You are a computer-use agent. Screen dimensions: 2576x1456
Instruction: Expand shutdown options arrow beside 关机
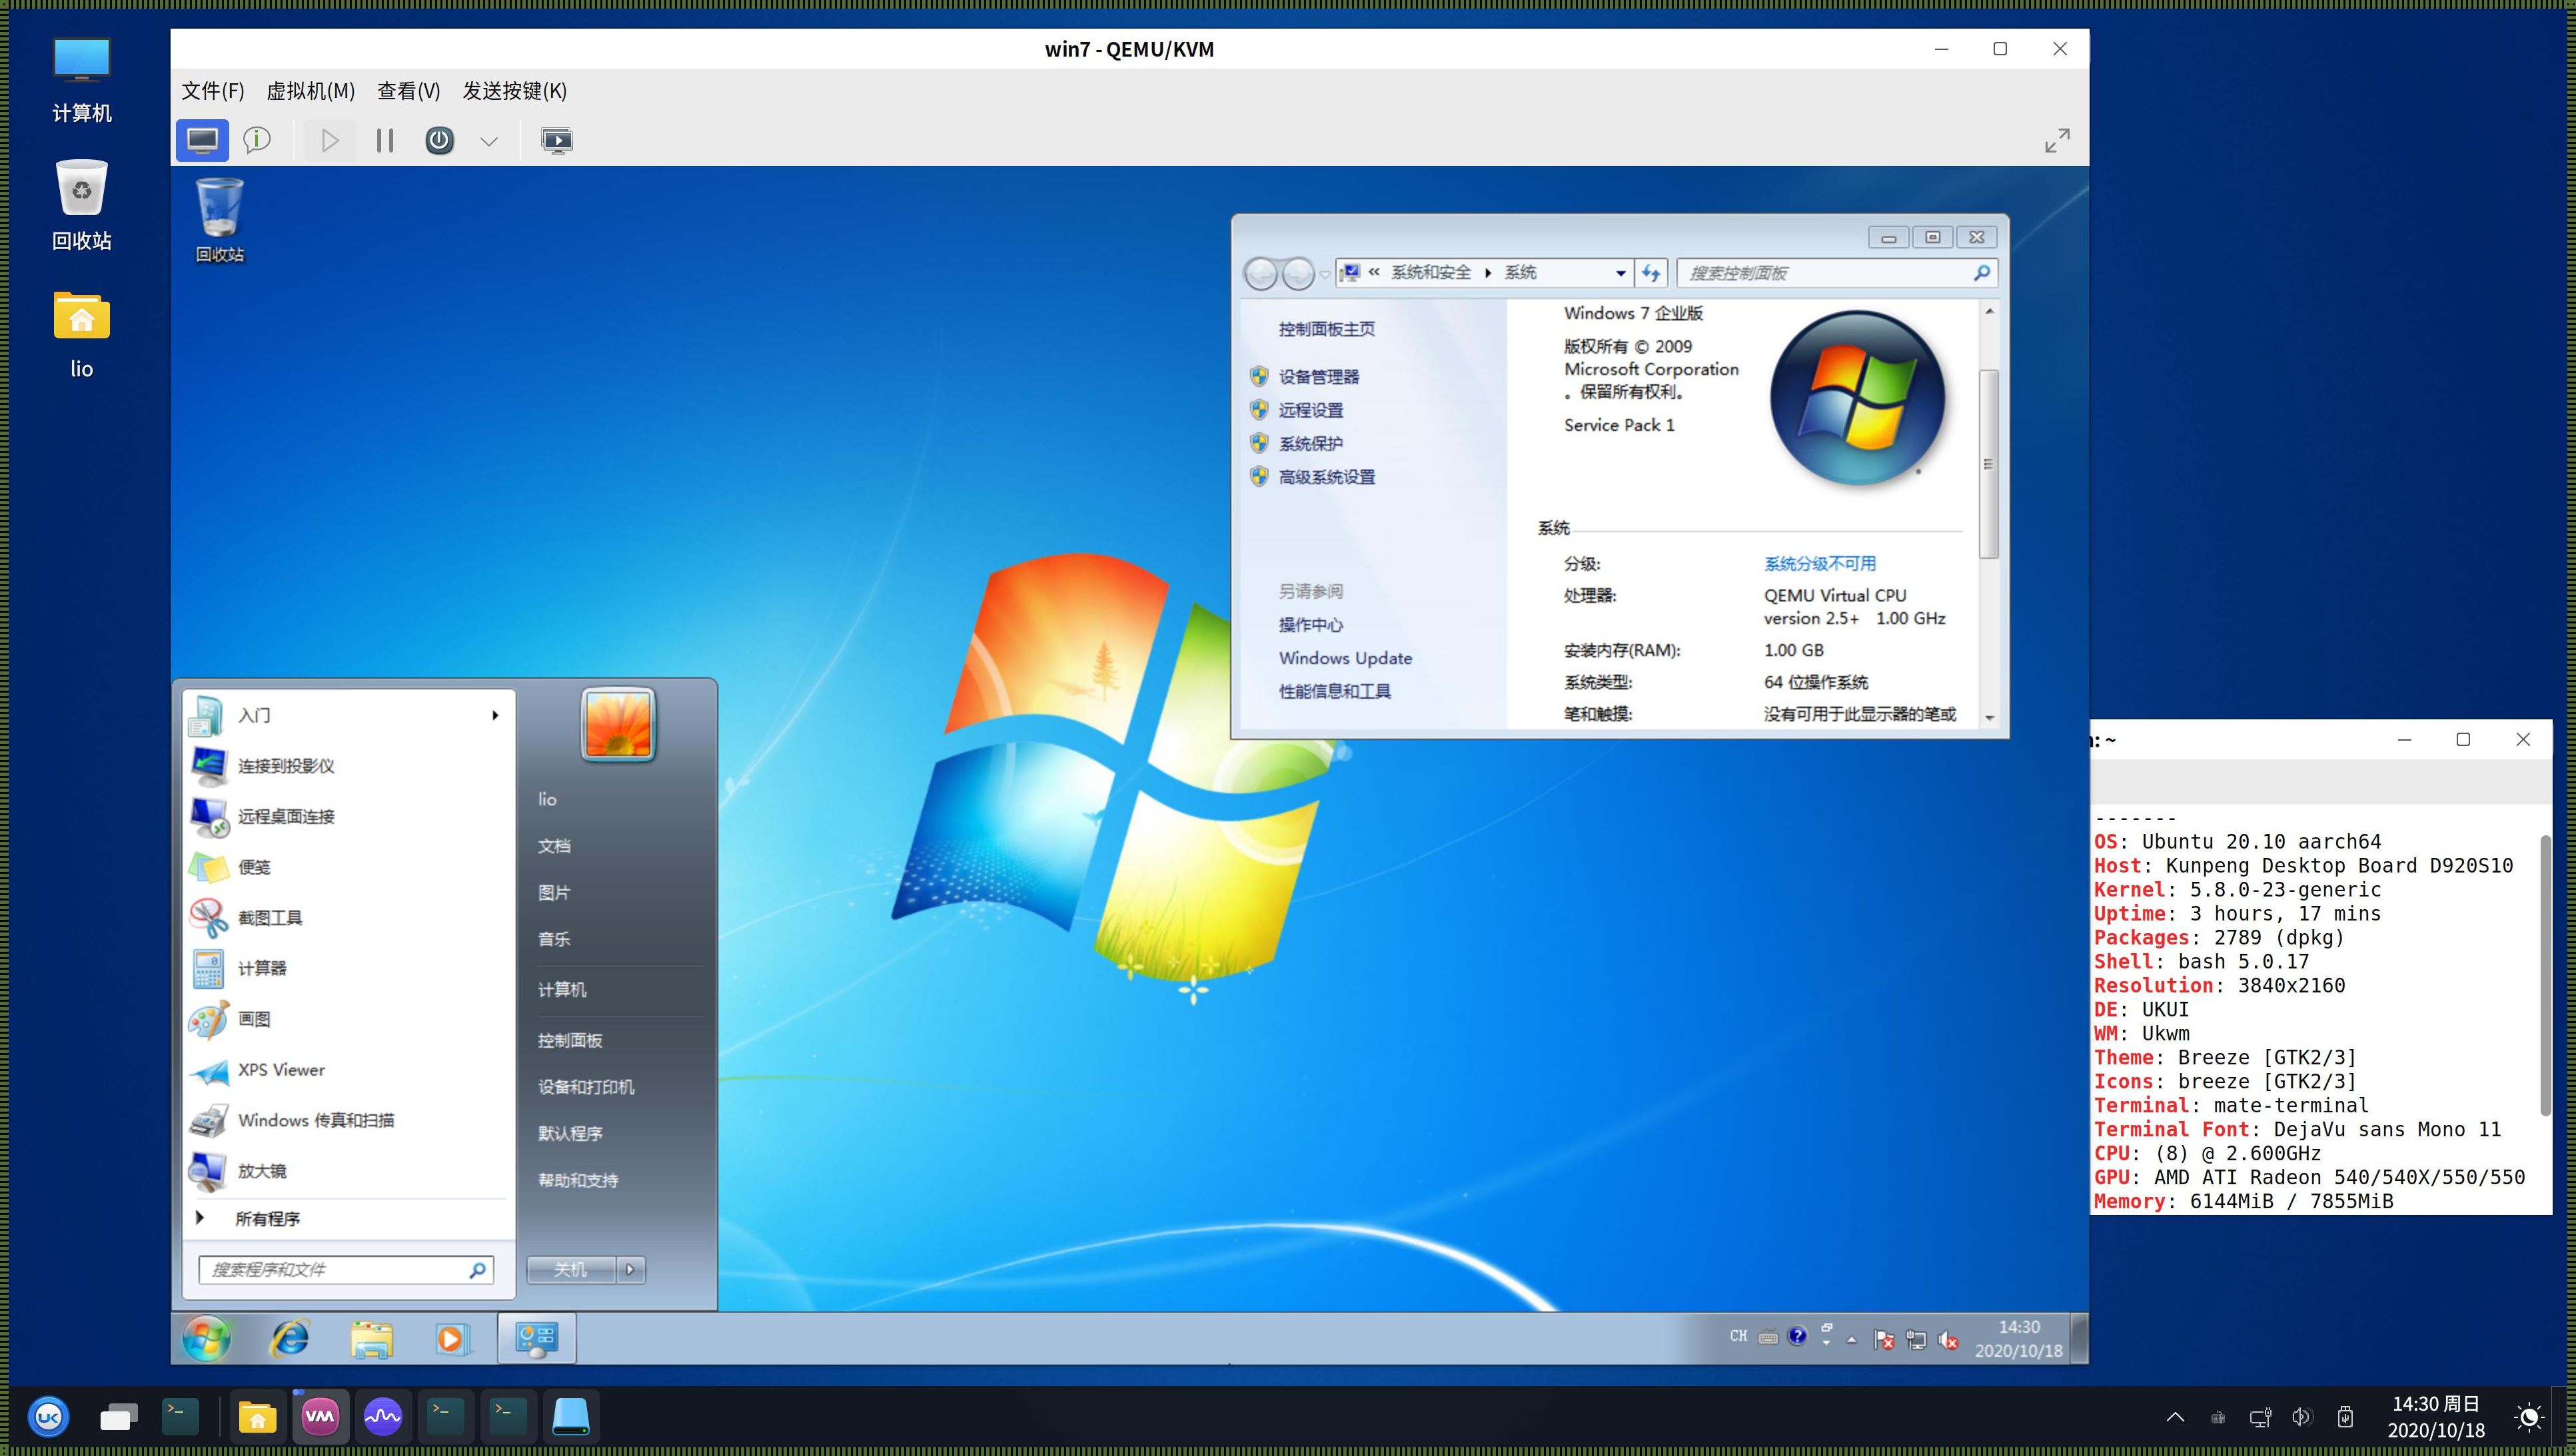click(x=630, y=1270)
